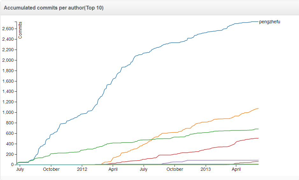The image size is (299, 180).
Task: Select the 0 y-axis origin label
Action: (x=12, y=165)
